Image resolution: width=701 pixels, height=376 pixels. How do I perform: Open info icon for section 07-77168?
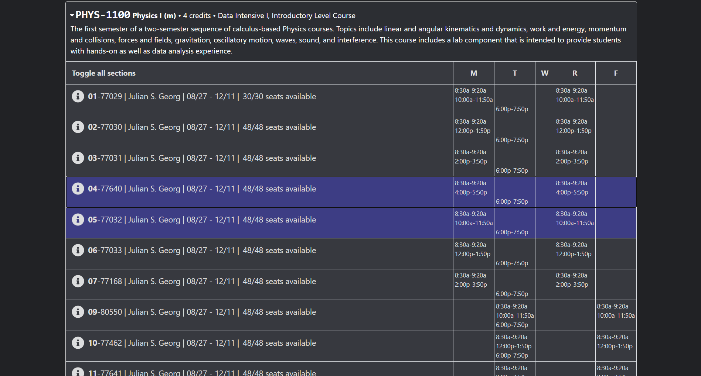pyautogui.click(x=78, y=281)
